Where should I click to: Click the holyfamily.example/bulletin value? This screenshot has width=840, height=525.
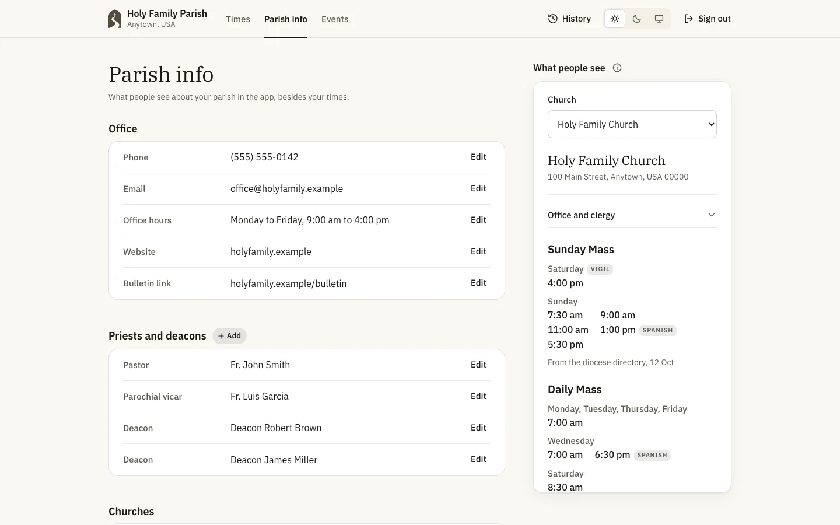(x=288, y=283)
